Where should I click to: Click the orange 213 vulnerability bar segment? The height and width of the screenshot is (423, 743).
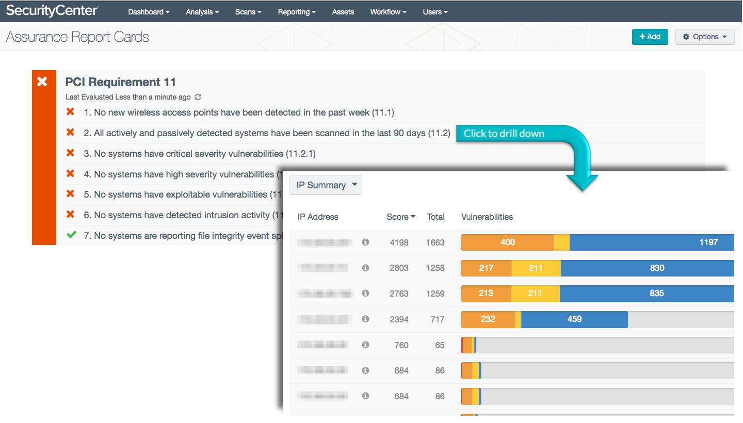(486, 293)
